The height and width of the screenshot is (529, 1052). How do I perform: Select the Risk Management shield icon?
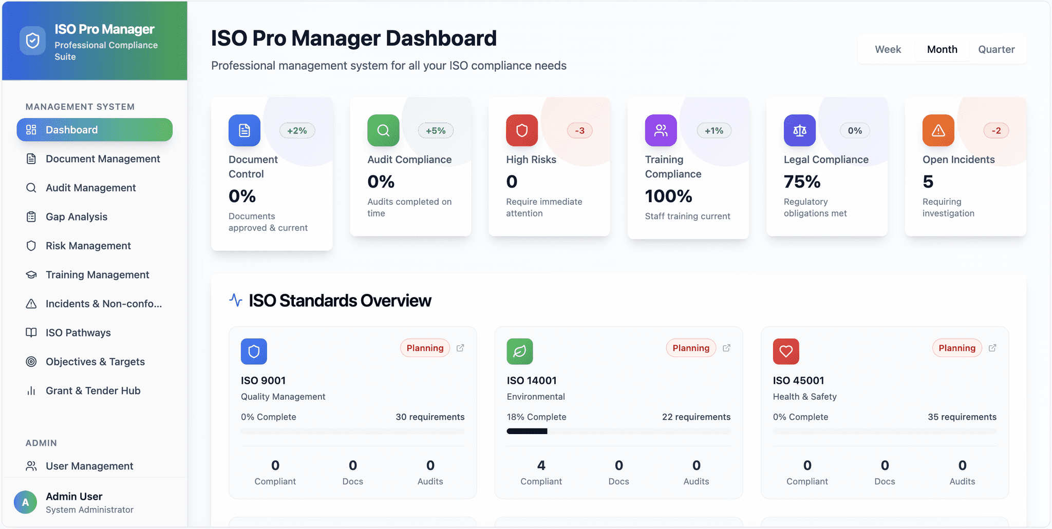click(x=32, y=245)
